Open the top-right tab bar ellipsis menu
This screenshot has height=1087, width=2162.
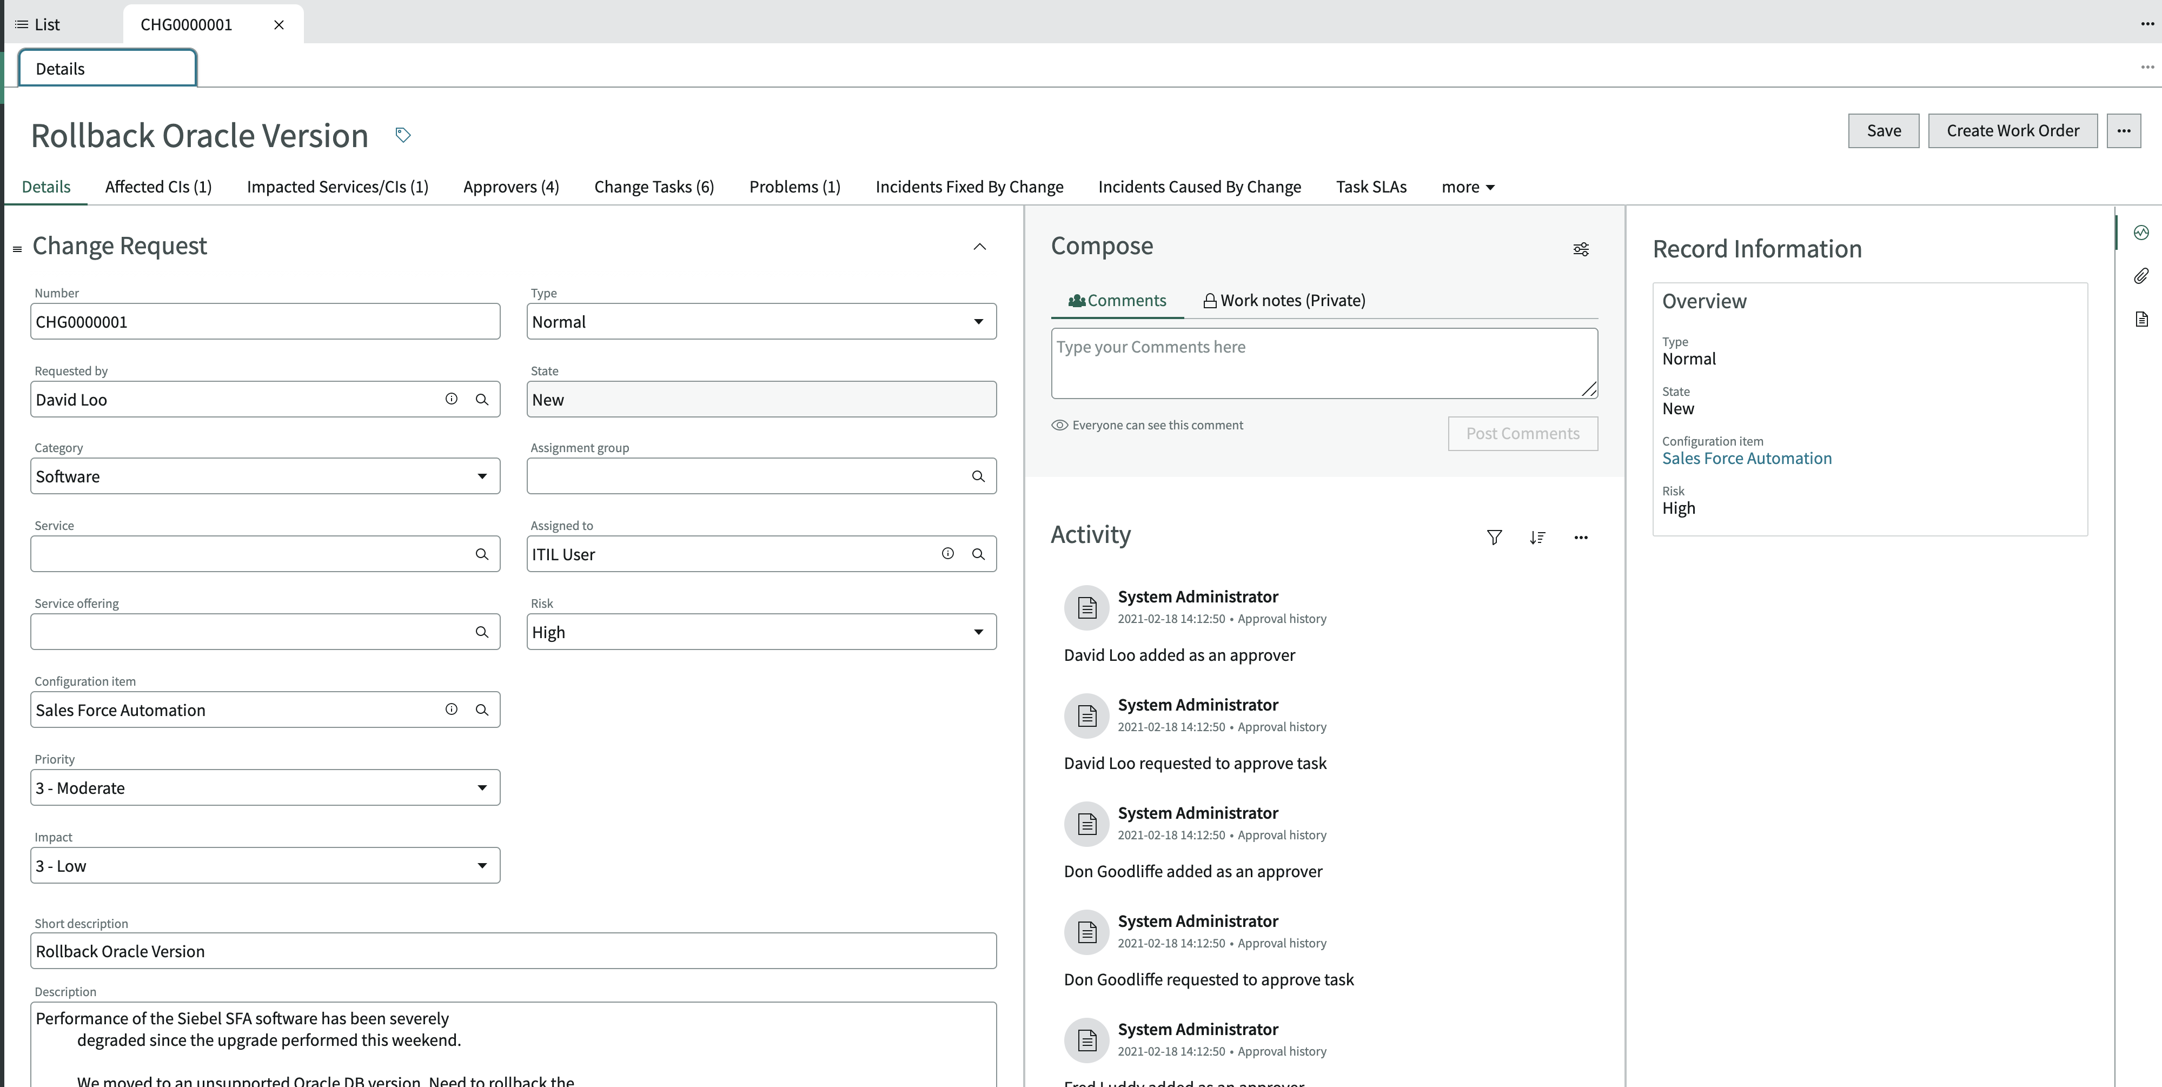(x=2147, y=24)
